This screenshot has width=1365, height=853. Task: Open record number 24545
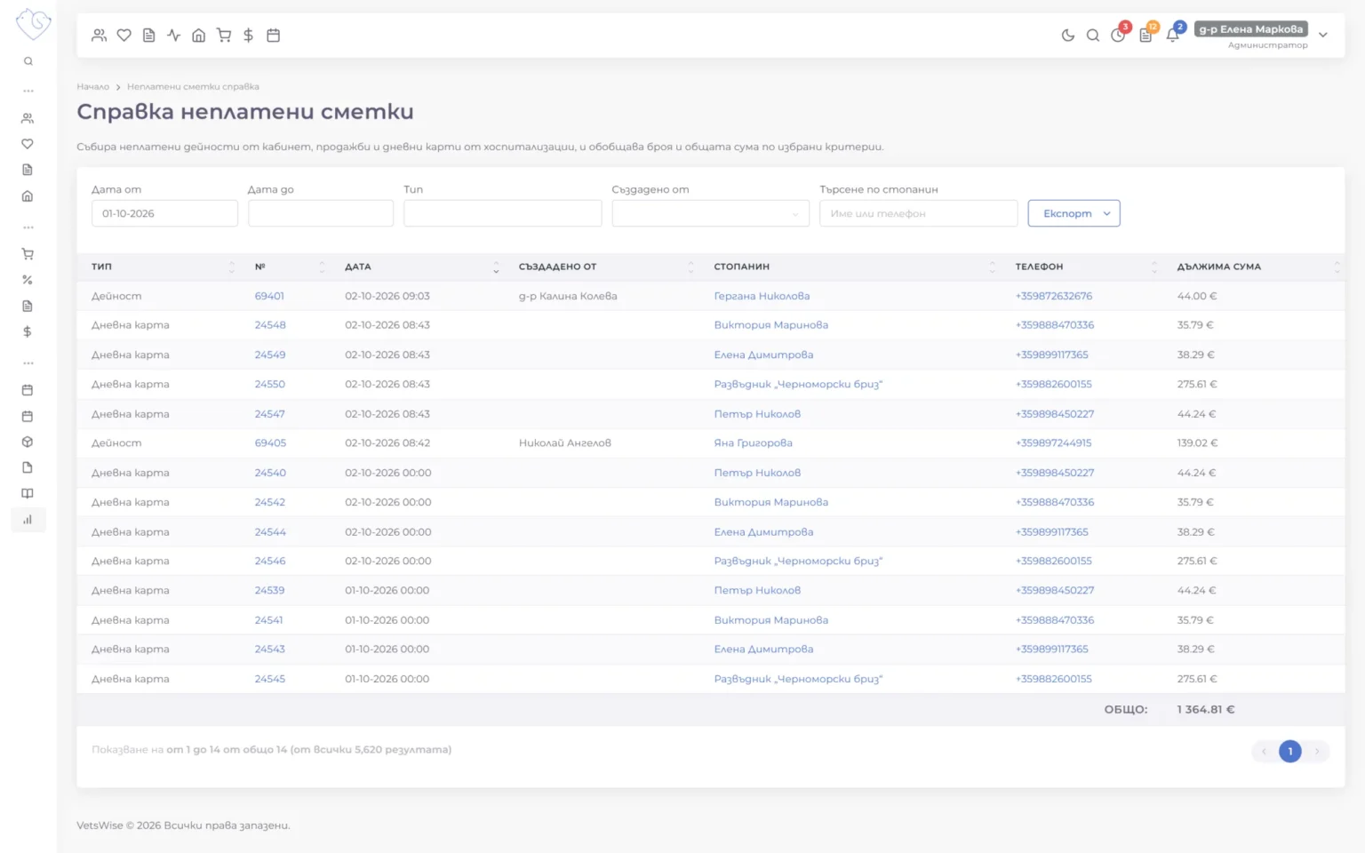click(270, 679)
